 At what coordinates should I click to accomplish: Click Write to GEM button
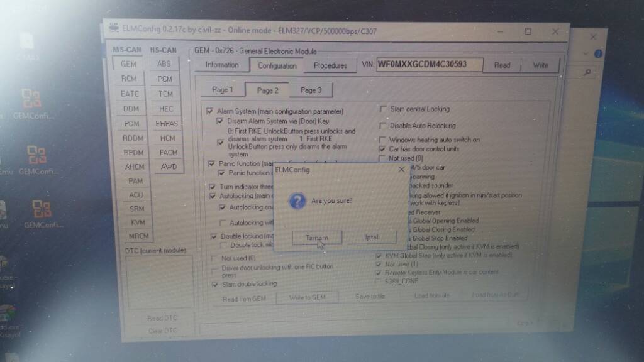pos(307,297)
